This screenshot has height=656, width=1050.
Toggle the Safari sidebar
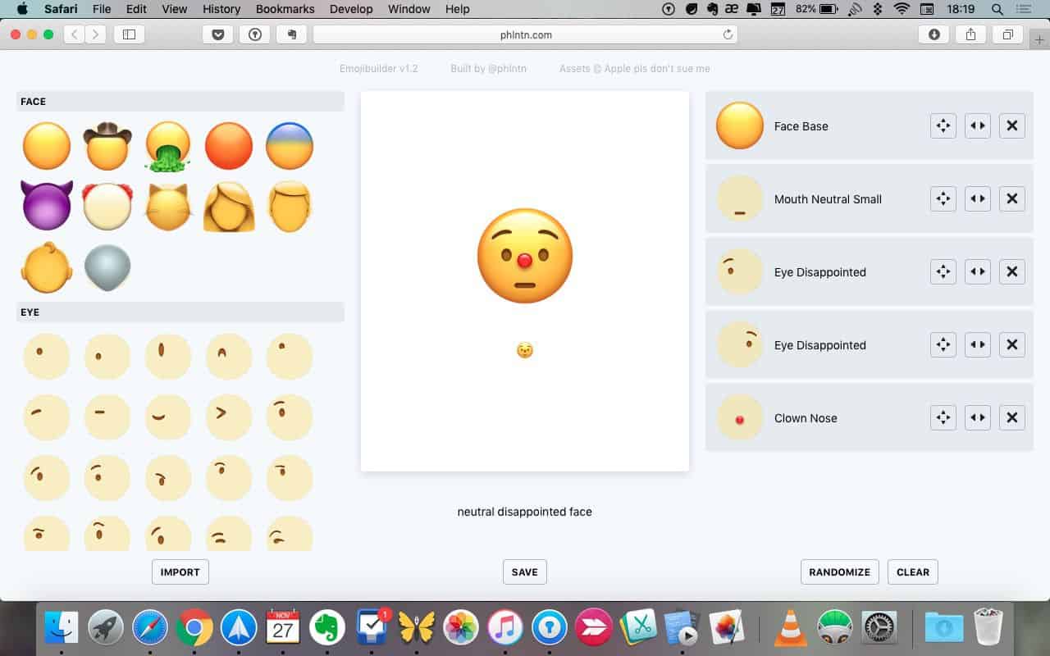coord(130,34)
